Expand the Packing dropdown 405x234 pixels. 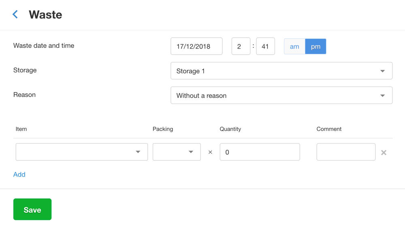pyautogui.click(x=177, y=152)
